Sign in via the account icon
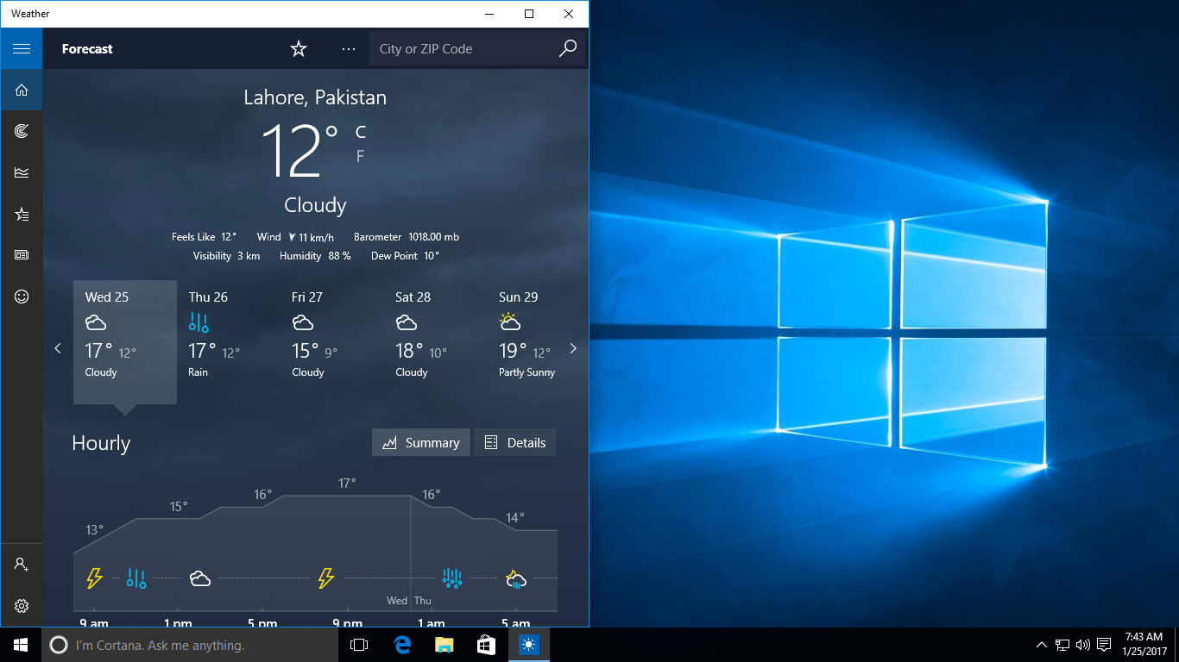Screen dimensions: 1179x662 tap(21, 563)
